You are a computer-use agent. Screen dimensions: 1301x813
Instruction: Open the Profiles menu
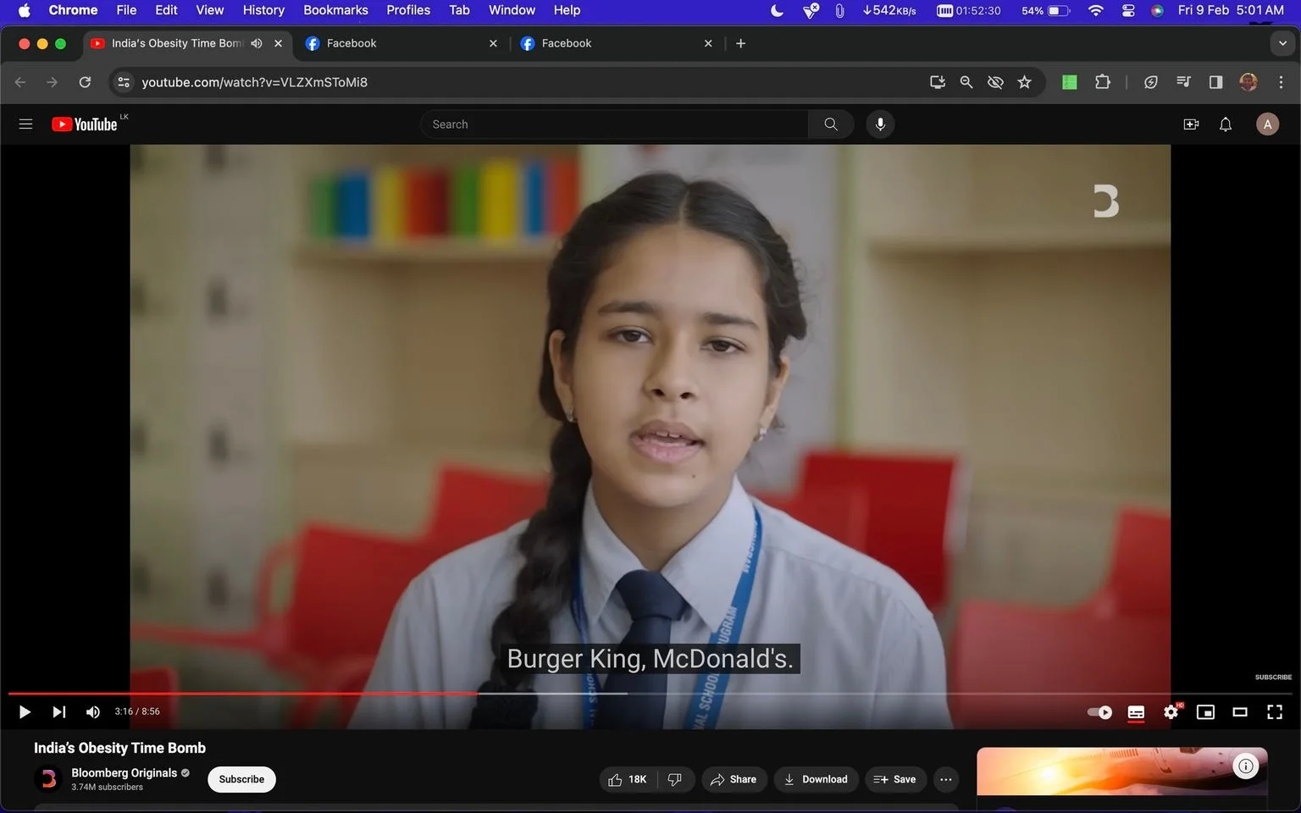tap(408, 10)
